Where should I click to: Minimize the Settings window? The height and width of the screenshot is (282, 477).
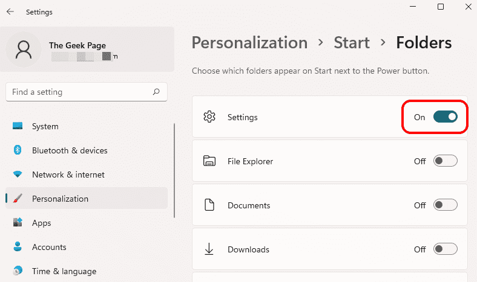point(413,7)
